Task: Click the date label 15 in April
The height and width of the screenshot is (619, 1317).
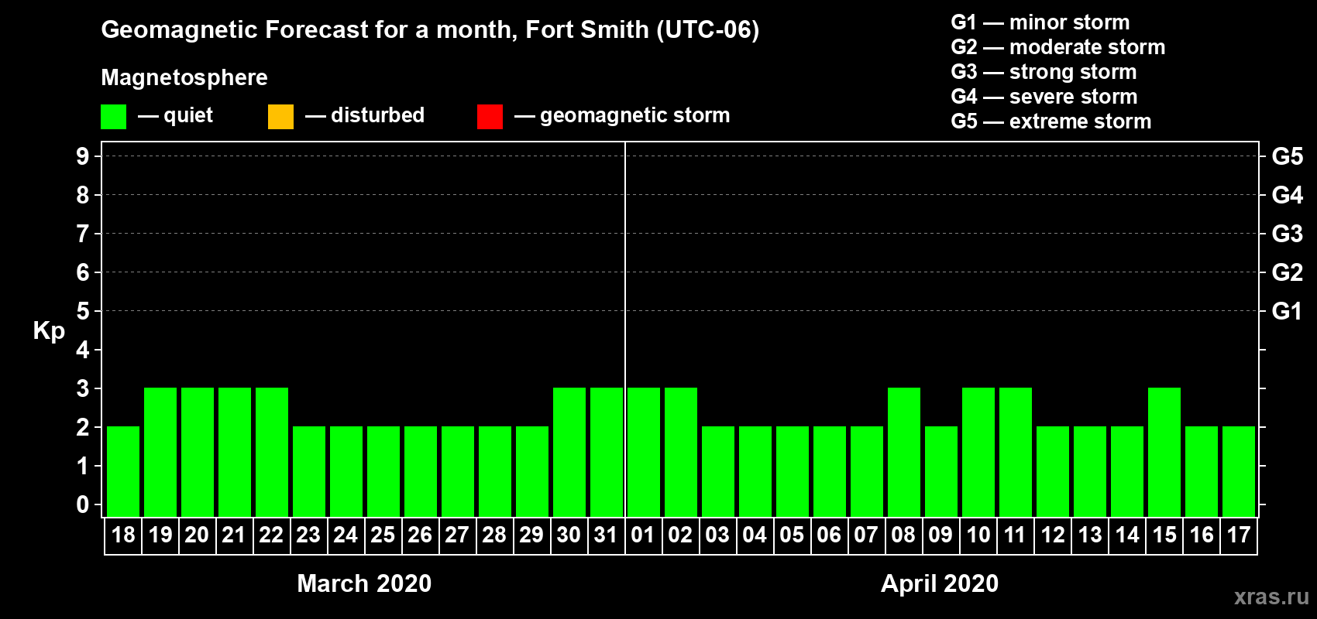Action: click(1164, 535)
